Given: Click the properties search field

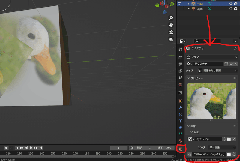Looking at the screenshot, I should tap(207, 41).
